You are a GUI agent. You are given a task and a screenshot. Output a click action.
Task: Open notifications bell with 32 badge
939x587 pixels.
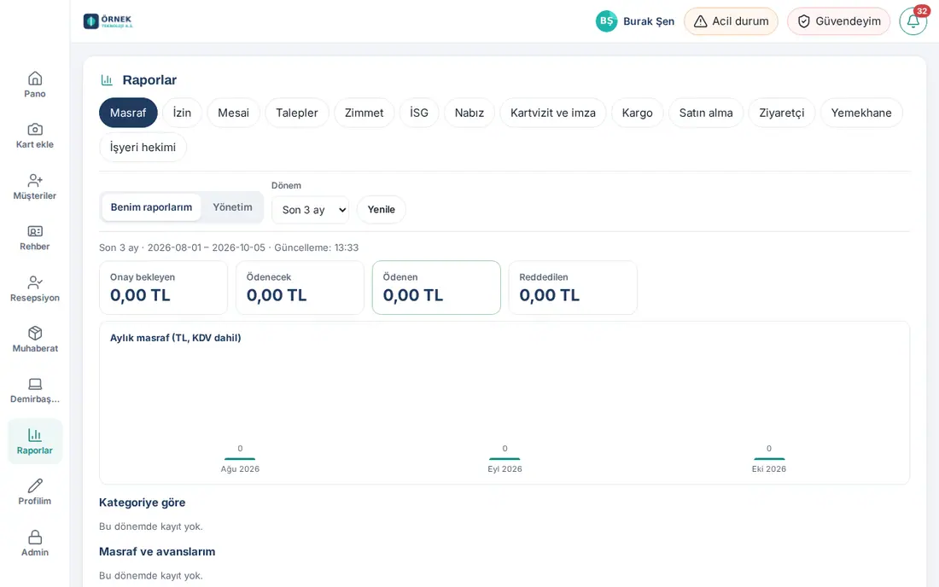click(x=913, y=21)
